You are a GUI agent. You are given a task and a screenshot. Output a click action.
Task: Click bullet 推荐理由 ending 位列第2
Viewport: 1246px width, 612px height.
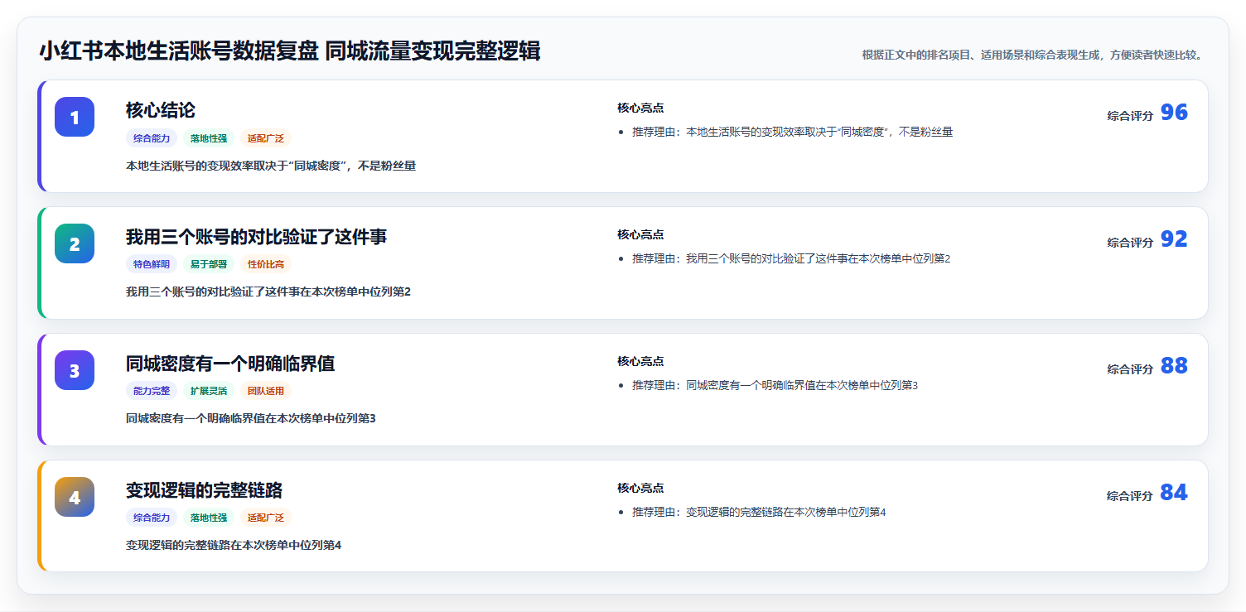791,258
